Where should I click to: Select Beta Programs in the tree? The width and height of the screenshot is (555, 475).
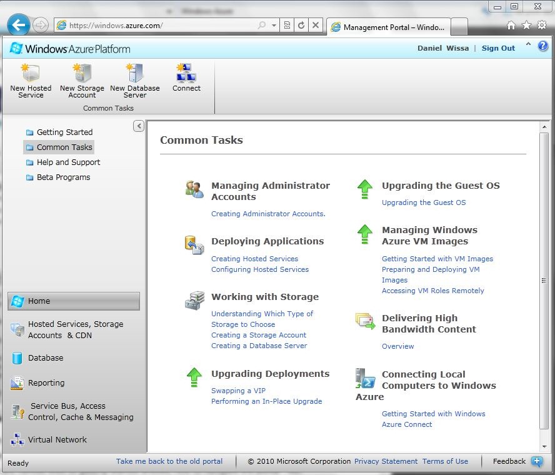[58, 177]
